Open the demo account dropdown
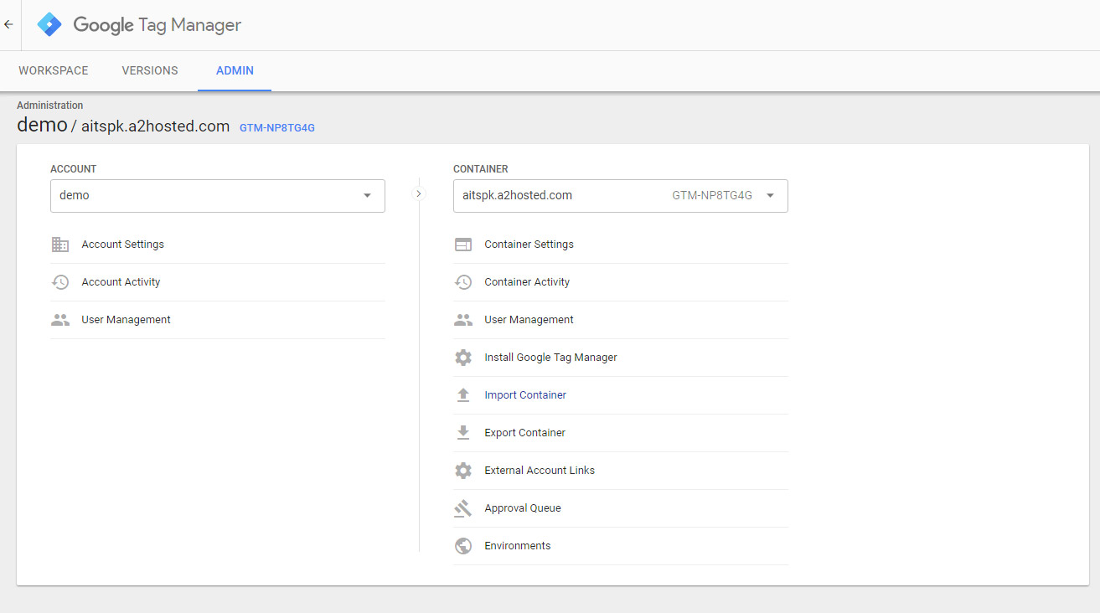 (x=218, y=195)
